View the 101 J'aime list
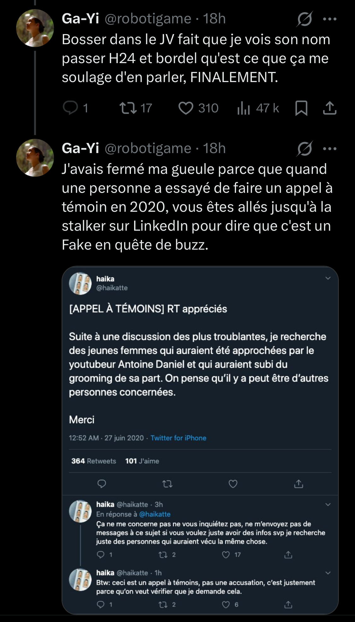This screenshot has width=355, height=622. pyautogui.click(x=142, y=461)
